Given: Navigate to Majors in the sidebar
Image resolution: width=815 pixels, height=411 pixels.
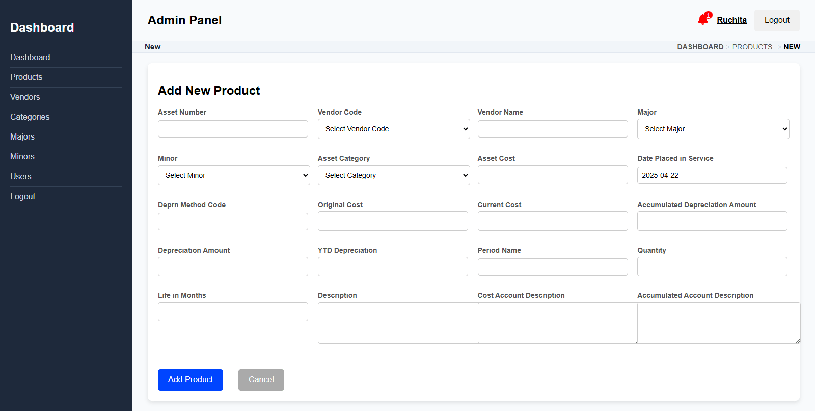Looking at the screenshot, I should [x=22, y=136].
